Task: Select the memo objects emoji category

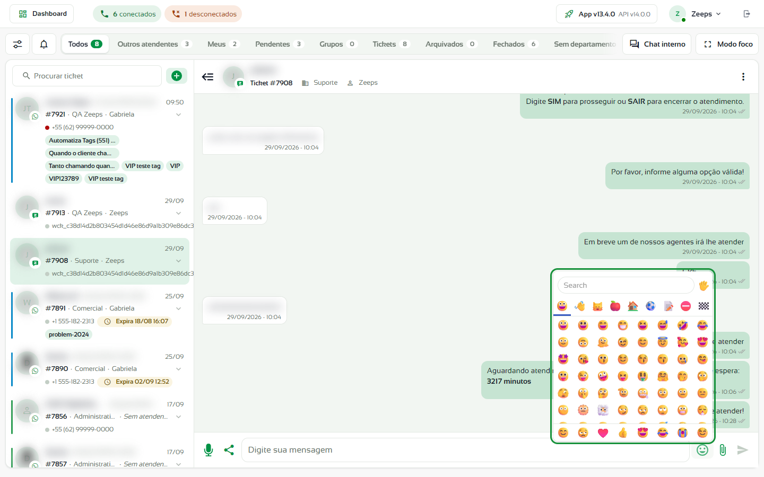Action: tap(668, 306)
